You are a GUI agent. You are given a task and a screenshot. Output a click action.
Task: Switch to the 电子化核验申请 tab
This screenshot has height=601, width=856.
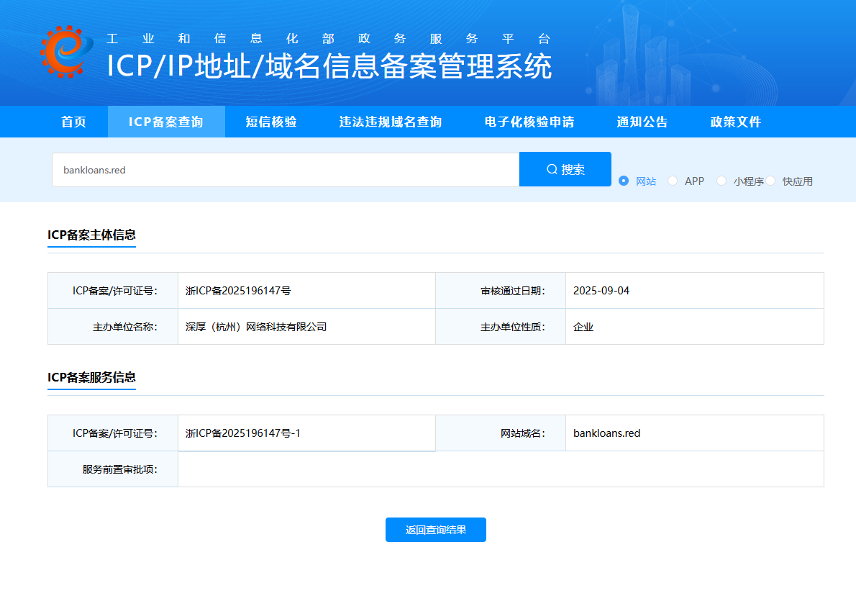[529, 122]
